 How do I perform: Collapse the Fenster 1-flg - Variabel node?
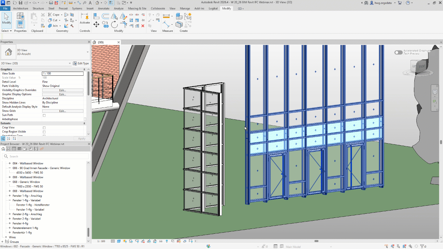(10, 200)
